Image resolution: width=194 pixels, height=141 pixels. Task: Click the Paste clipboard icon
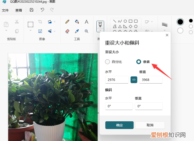(6, 24)
